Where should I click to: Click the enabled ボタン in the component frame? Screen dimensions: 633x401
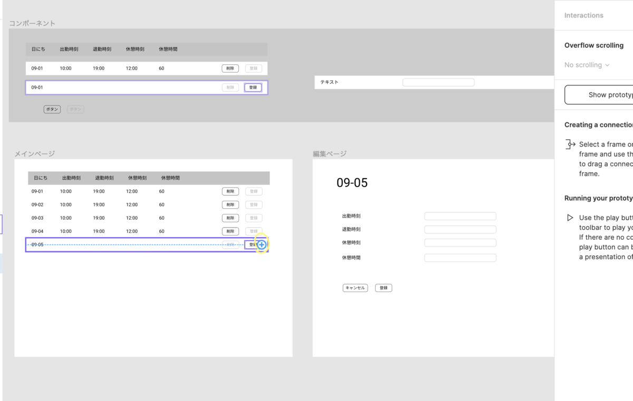pyautogui.click(x=52, y=110)
